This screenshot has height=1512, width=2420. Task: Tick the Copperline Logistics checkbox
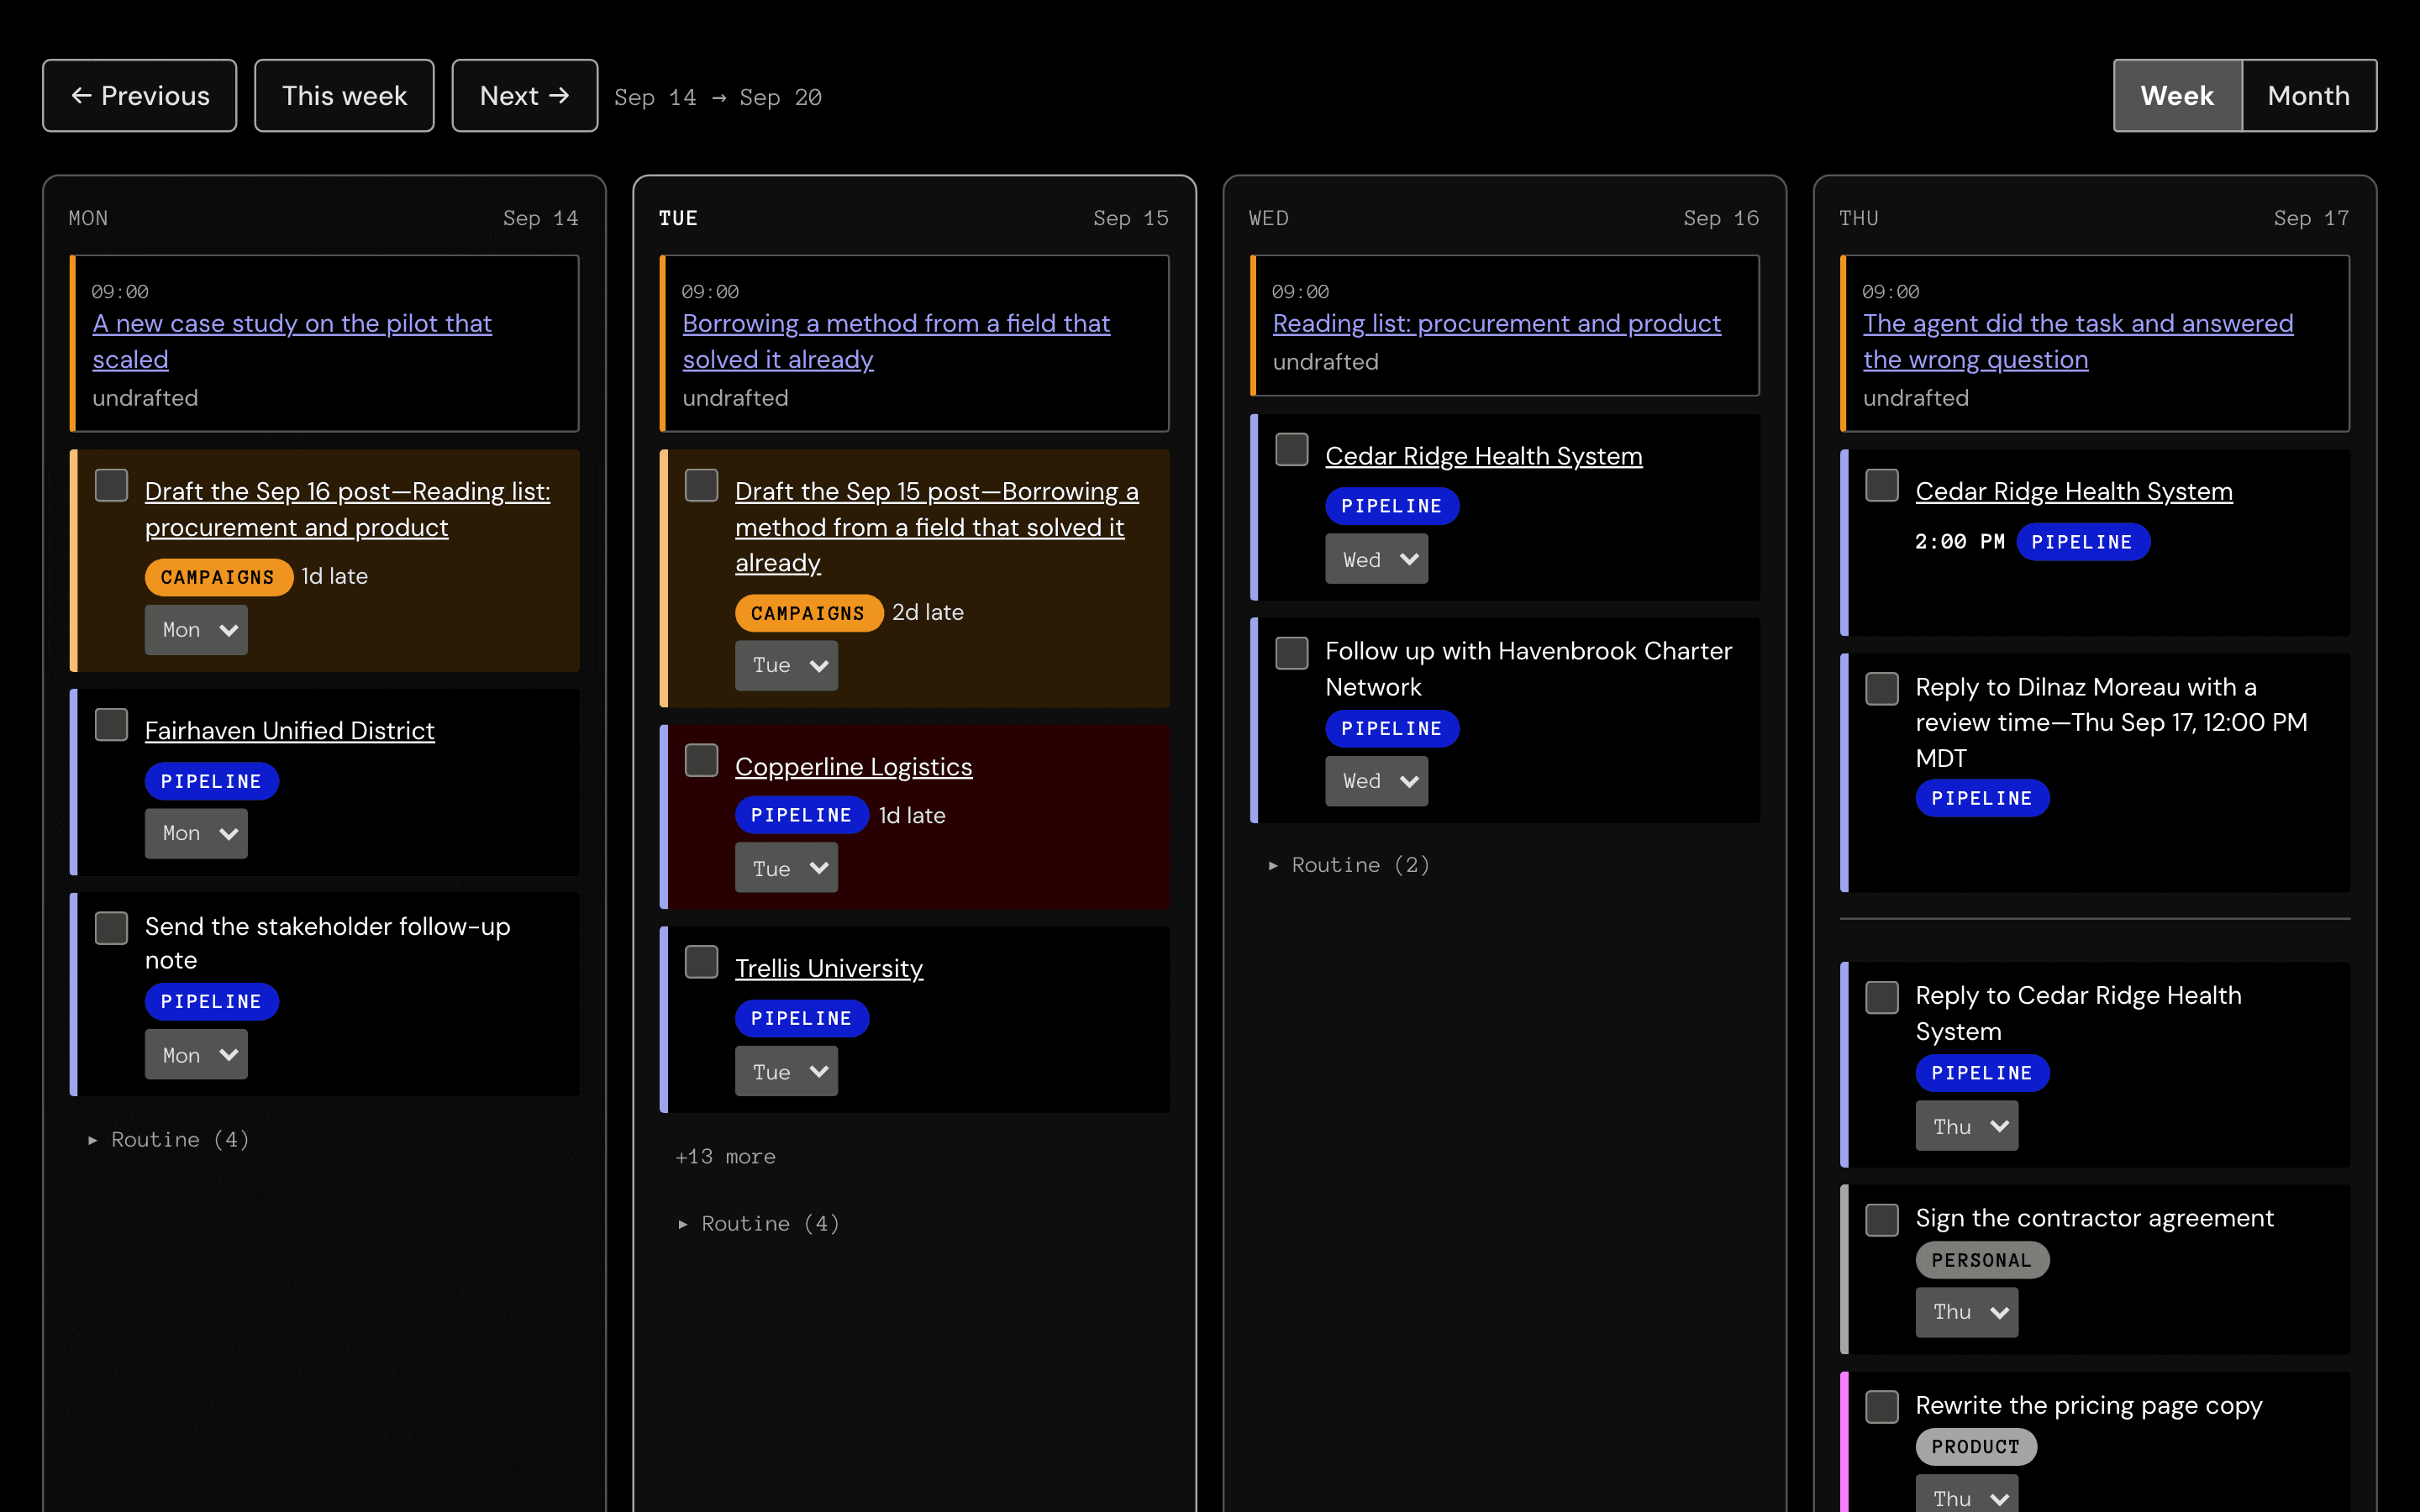coord(701,760)
